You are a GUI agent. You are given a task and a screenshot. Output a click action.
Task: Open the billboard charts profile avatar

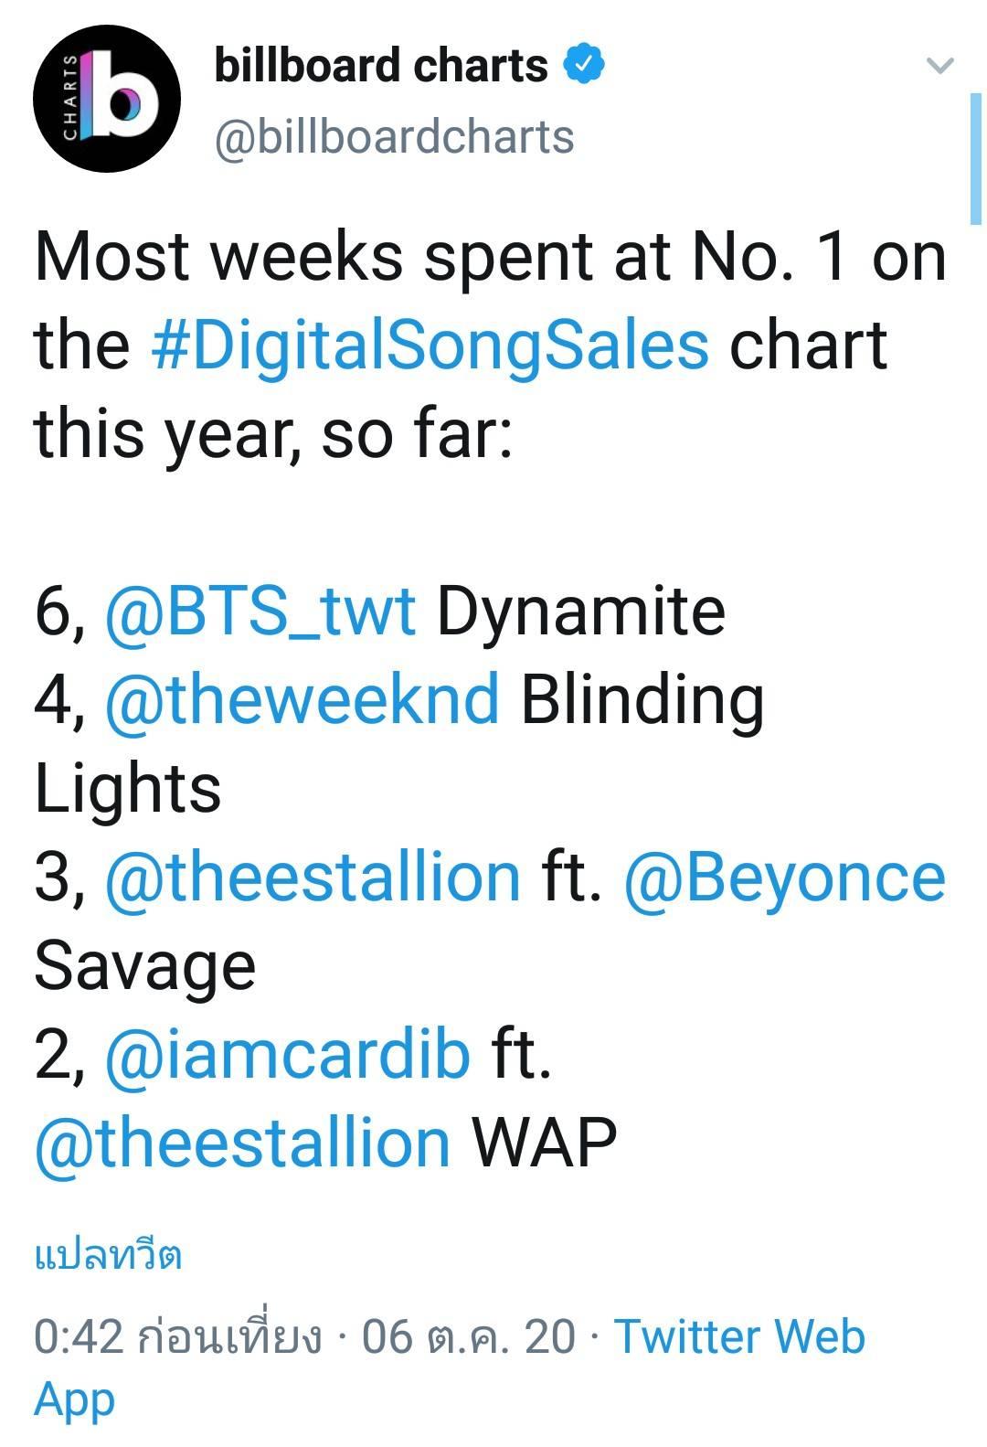(106, 99)
